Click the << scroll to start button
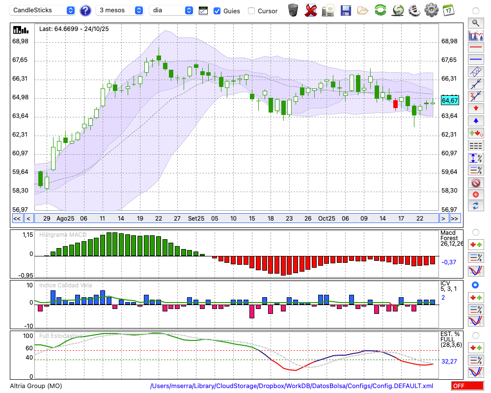Image resolution: width=491 pixels, height=393 pixels. [x=17, y=219]
